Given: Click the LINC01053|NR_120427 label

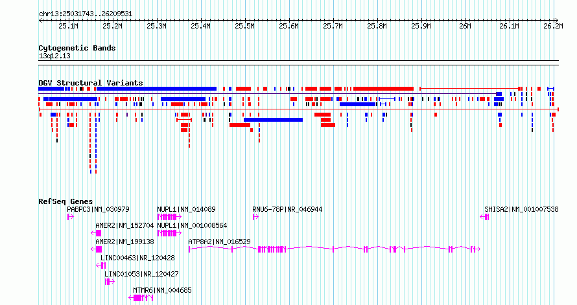Looking at the screenshot, I should (141, 274).
